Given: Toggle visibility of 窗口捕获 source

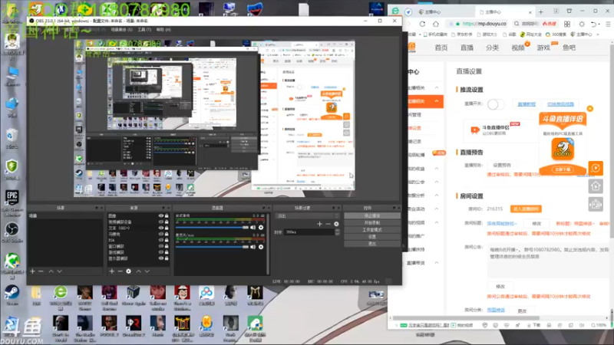Looking at the screenshot, I should 161,246.
